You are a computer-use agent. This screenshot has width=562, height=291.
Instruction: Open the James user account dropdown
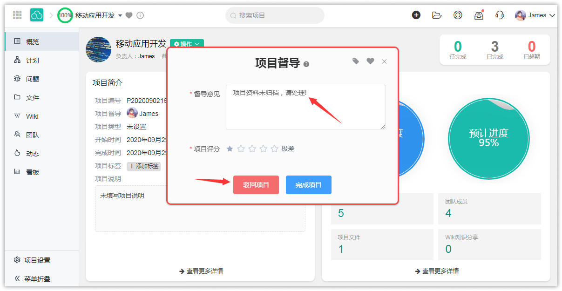(535, 15)
